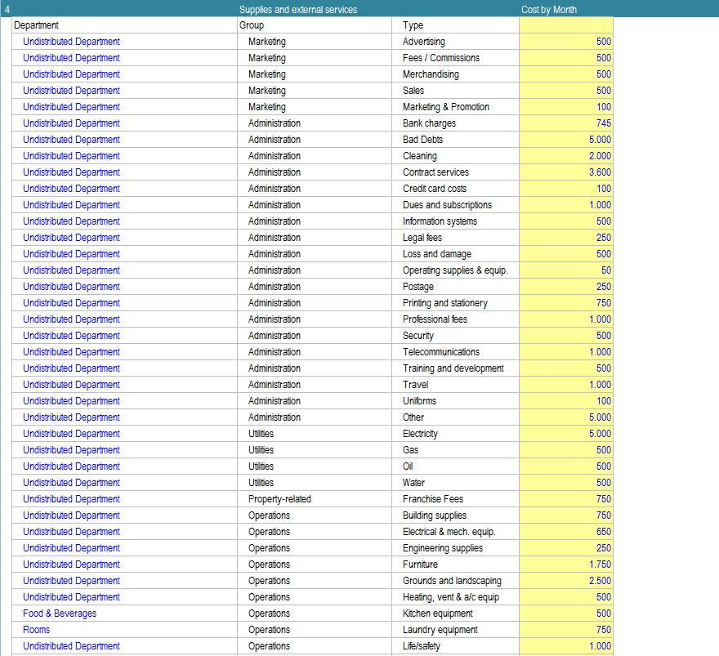The width and height of the screenshot is (719, 656).
Task: Select the Fees / Commissions cell
Action: click(455, 58)
